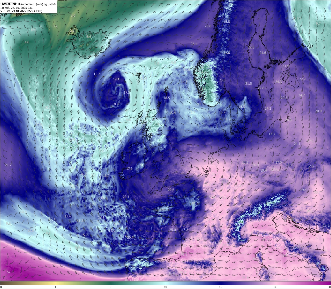Click the 22.1 value off the Norwegian coast
Viewport: 331px width, 289px height.
tap(194, 44)
